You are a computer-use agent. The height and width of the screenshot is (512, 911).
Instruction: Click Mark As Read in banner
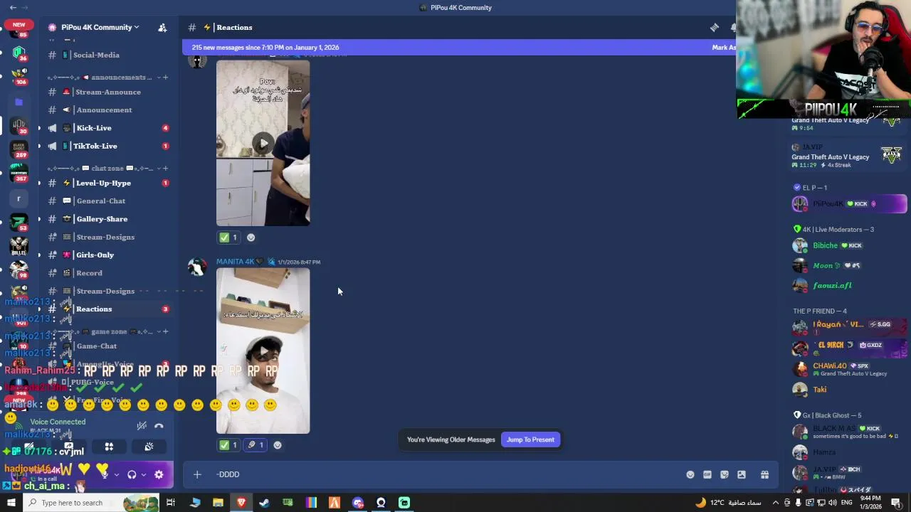[x=724, y=48]
